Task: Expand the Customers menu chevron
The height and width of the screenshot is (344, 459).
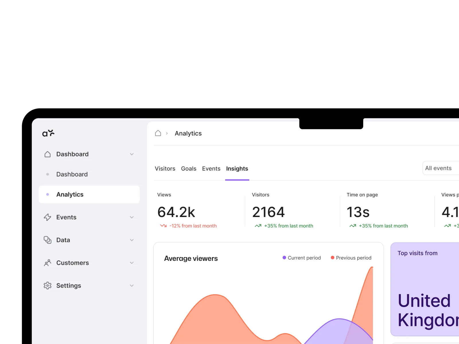Action: click(132, 263)
